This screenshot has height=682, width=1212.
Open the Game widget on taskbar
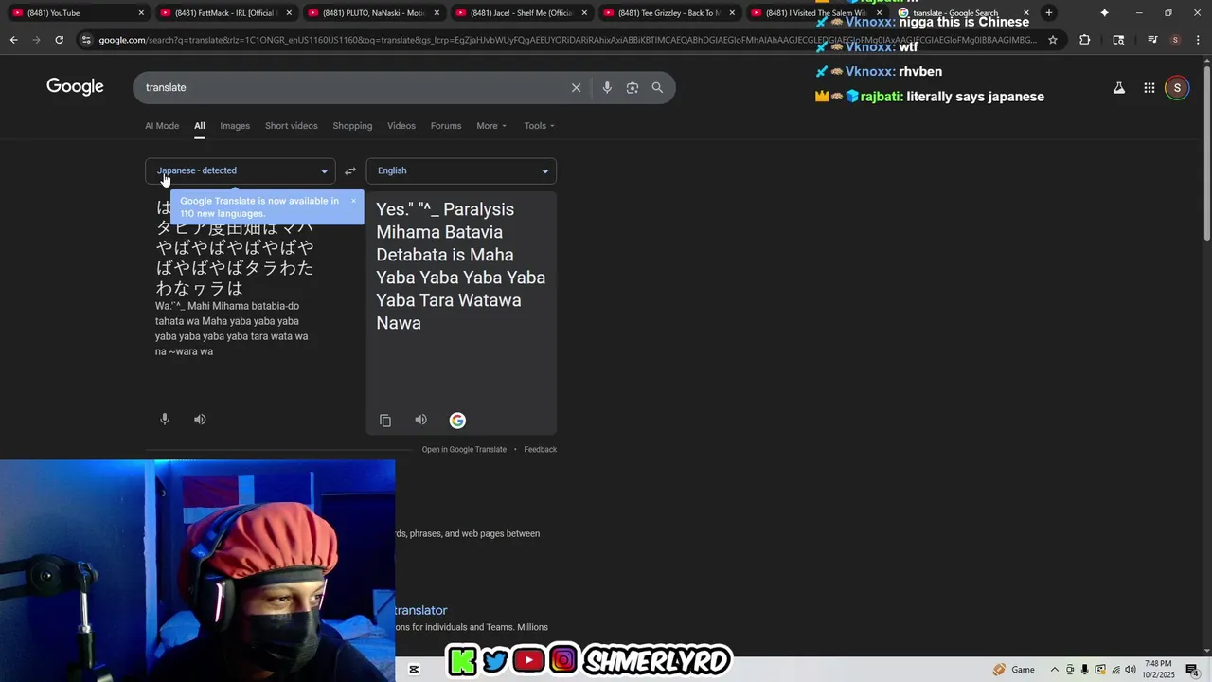coord(1013,670)
